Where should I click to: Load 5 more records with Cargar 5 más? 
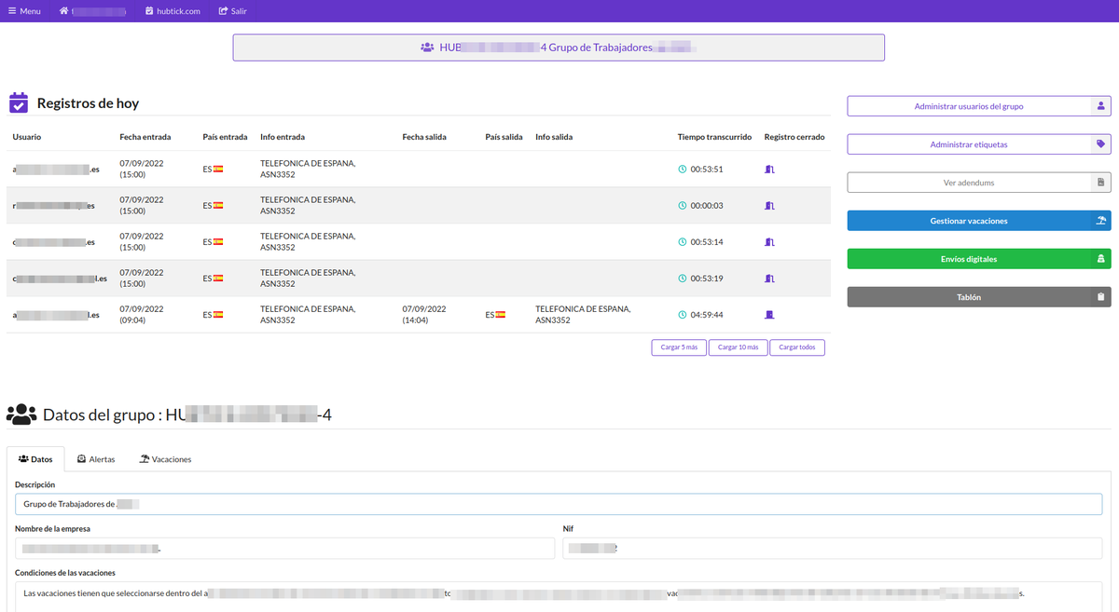(x=679, y=347)
